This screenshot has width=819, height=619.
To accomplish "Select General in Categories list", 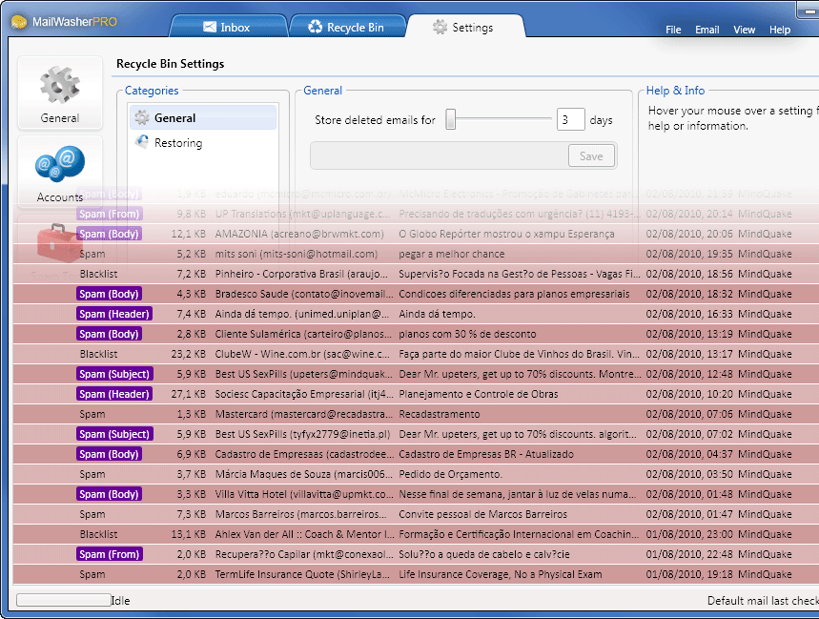I will coord(203,117).
